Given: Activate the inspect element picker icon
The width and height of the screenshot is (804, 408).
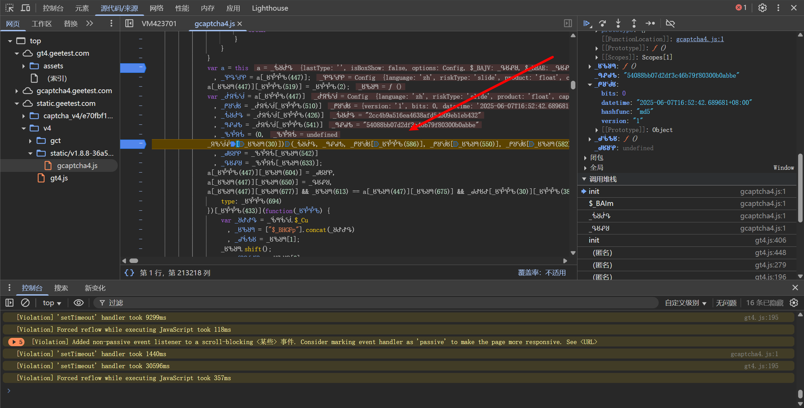Looking at the screenshot, I should pyautogui.click(x=10, y=8).
